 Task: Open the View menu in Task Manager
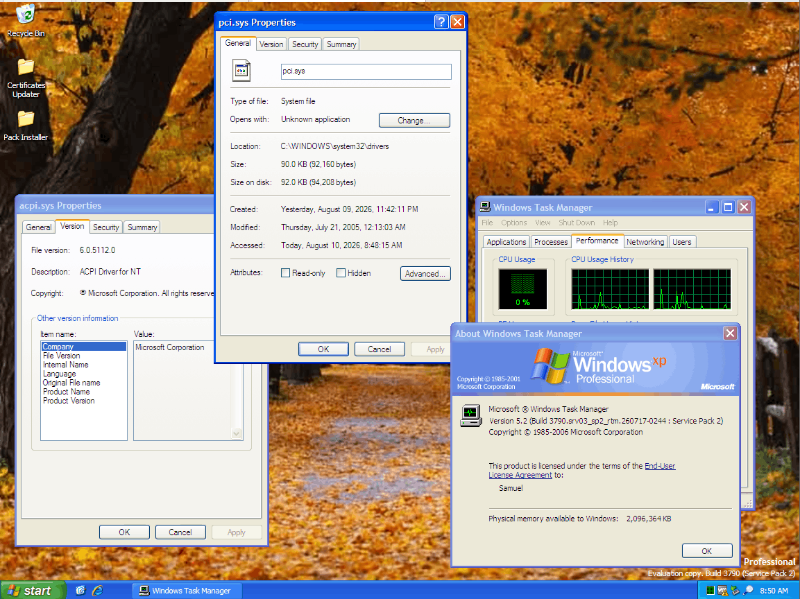tap(543, 223)
